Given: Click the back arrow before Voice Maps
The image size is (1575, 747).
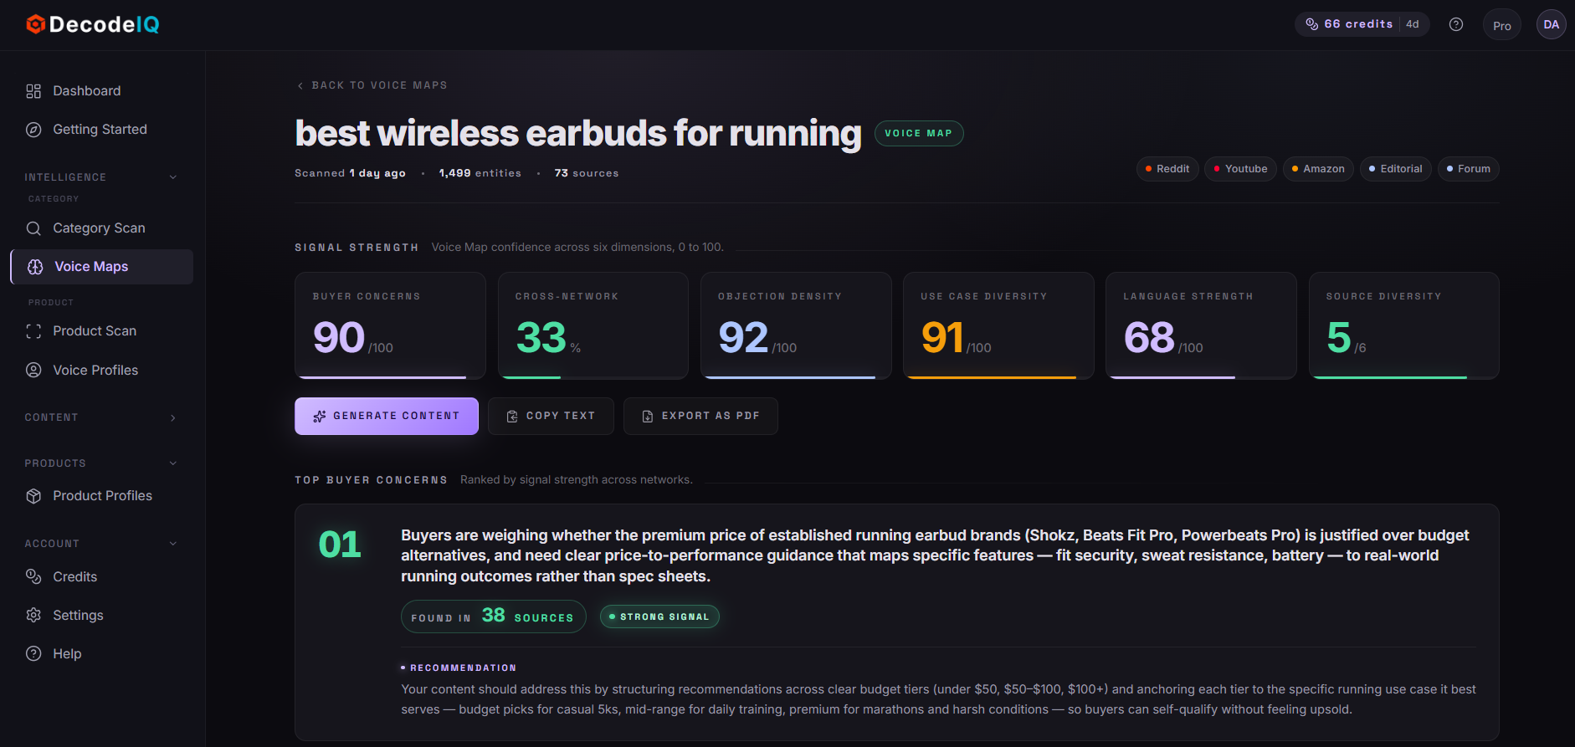Looking at the screenshot, I should point(300,85).
